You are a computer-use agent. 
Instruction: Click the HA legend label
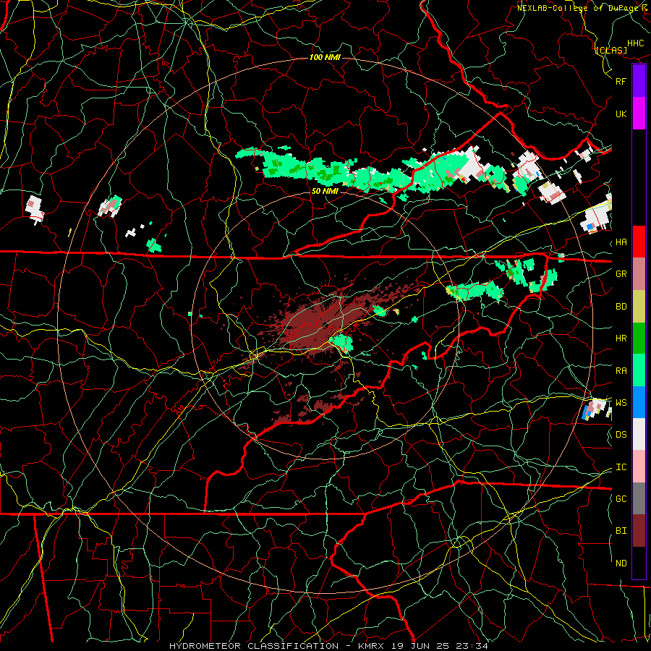point(621,242)
